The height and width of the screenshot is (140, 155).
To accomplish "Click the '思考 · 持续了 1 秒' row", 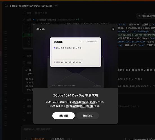I will coord(35,13).
